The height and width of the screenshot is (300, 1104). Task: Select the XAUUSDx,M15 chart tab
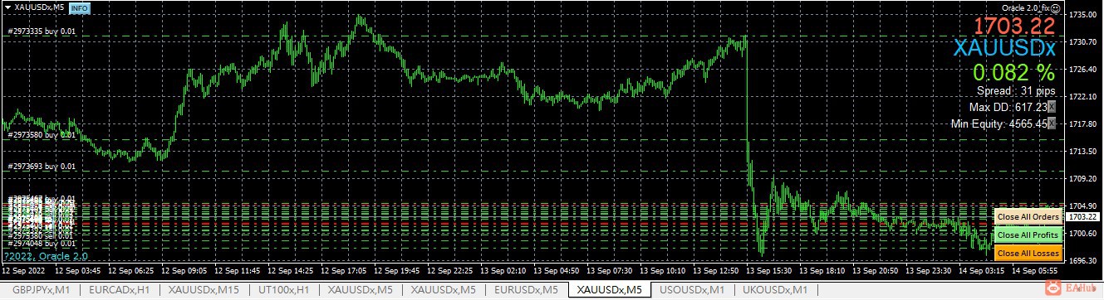pos(204,290)
